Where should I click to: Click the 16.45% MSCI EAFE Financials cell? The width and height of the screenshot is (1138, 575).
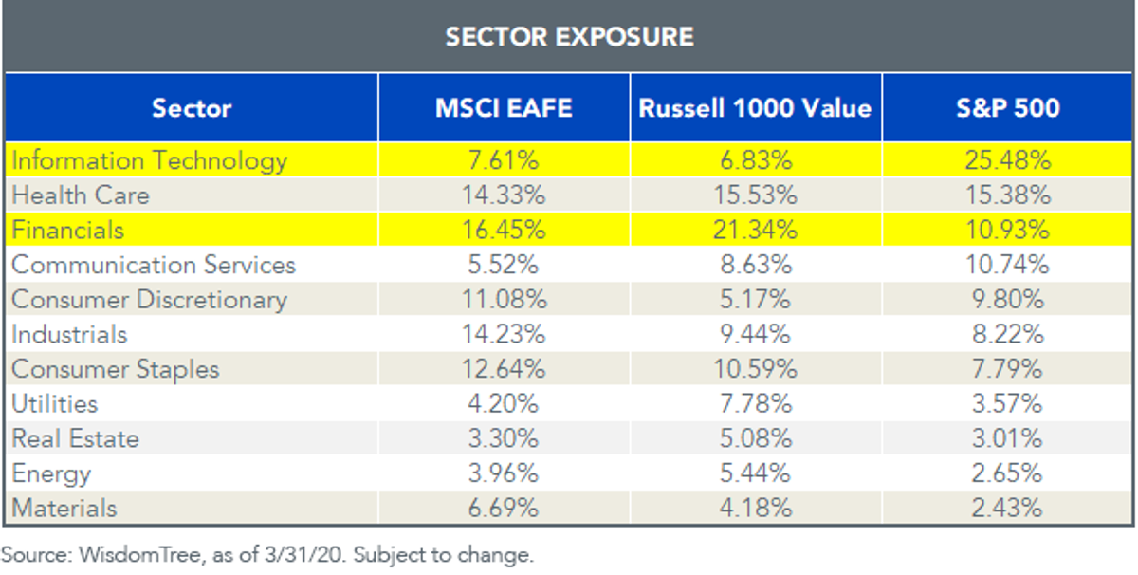[505, 230]
